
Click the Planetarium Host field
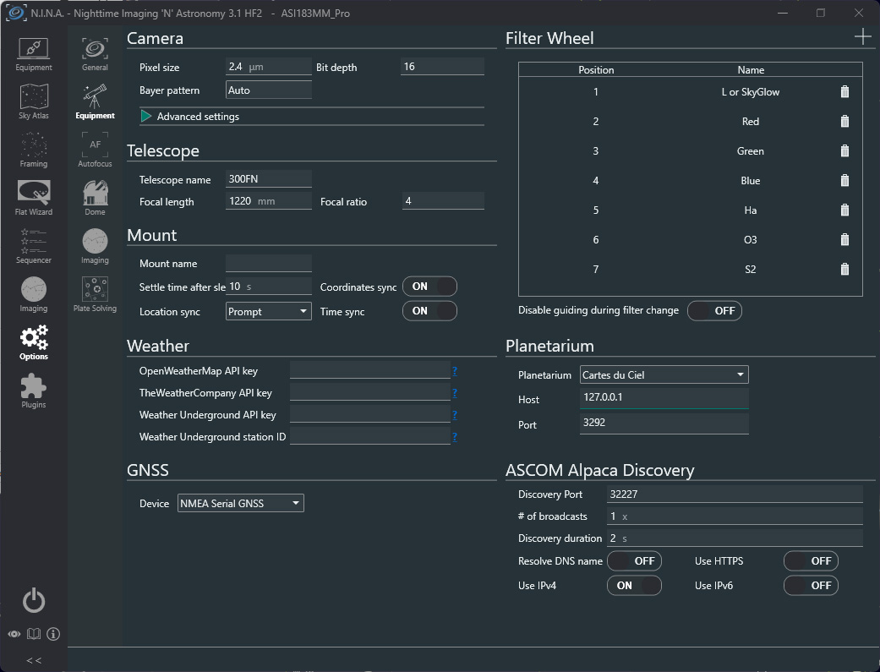664,397
